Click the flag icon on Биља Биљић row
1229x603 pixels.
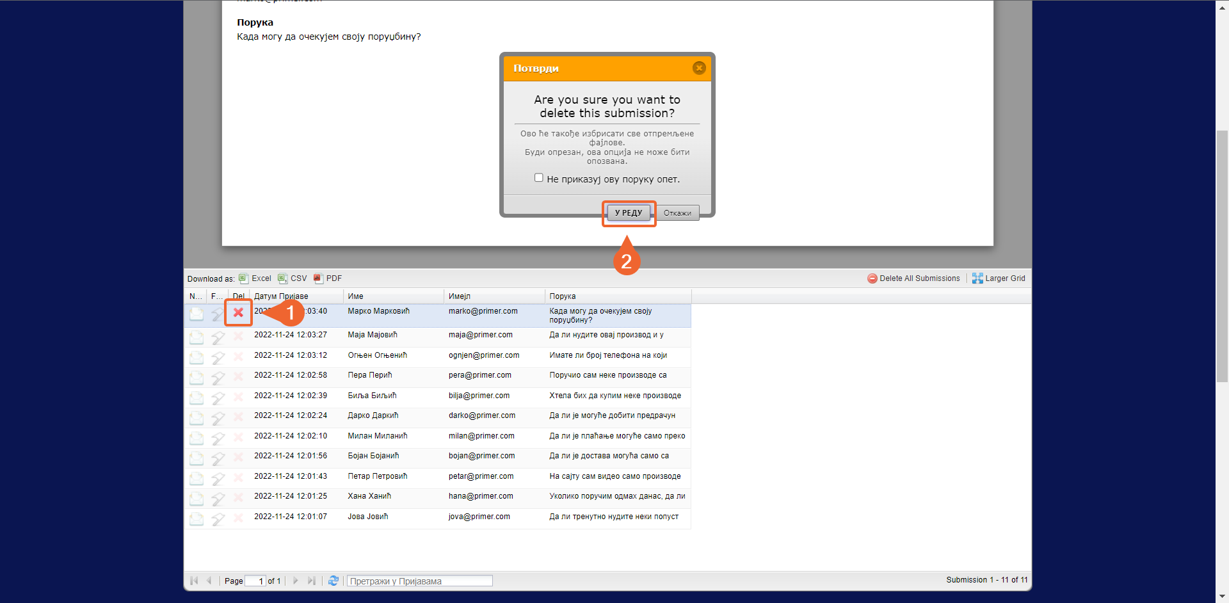coord(218,398)
